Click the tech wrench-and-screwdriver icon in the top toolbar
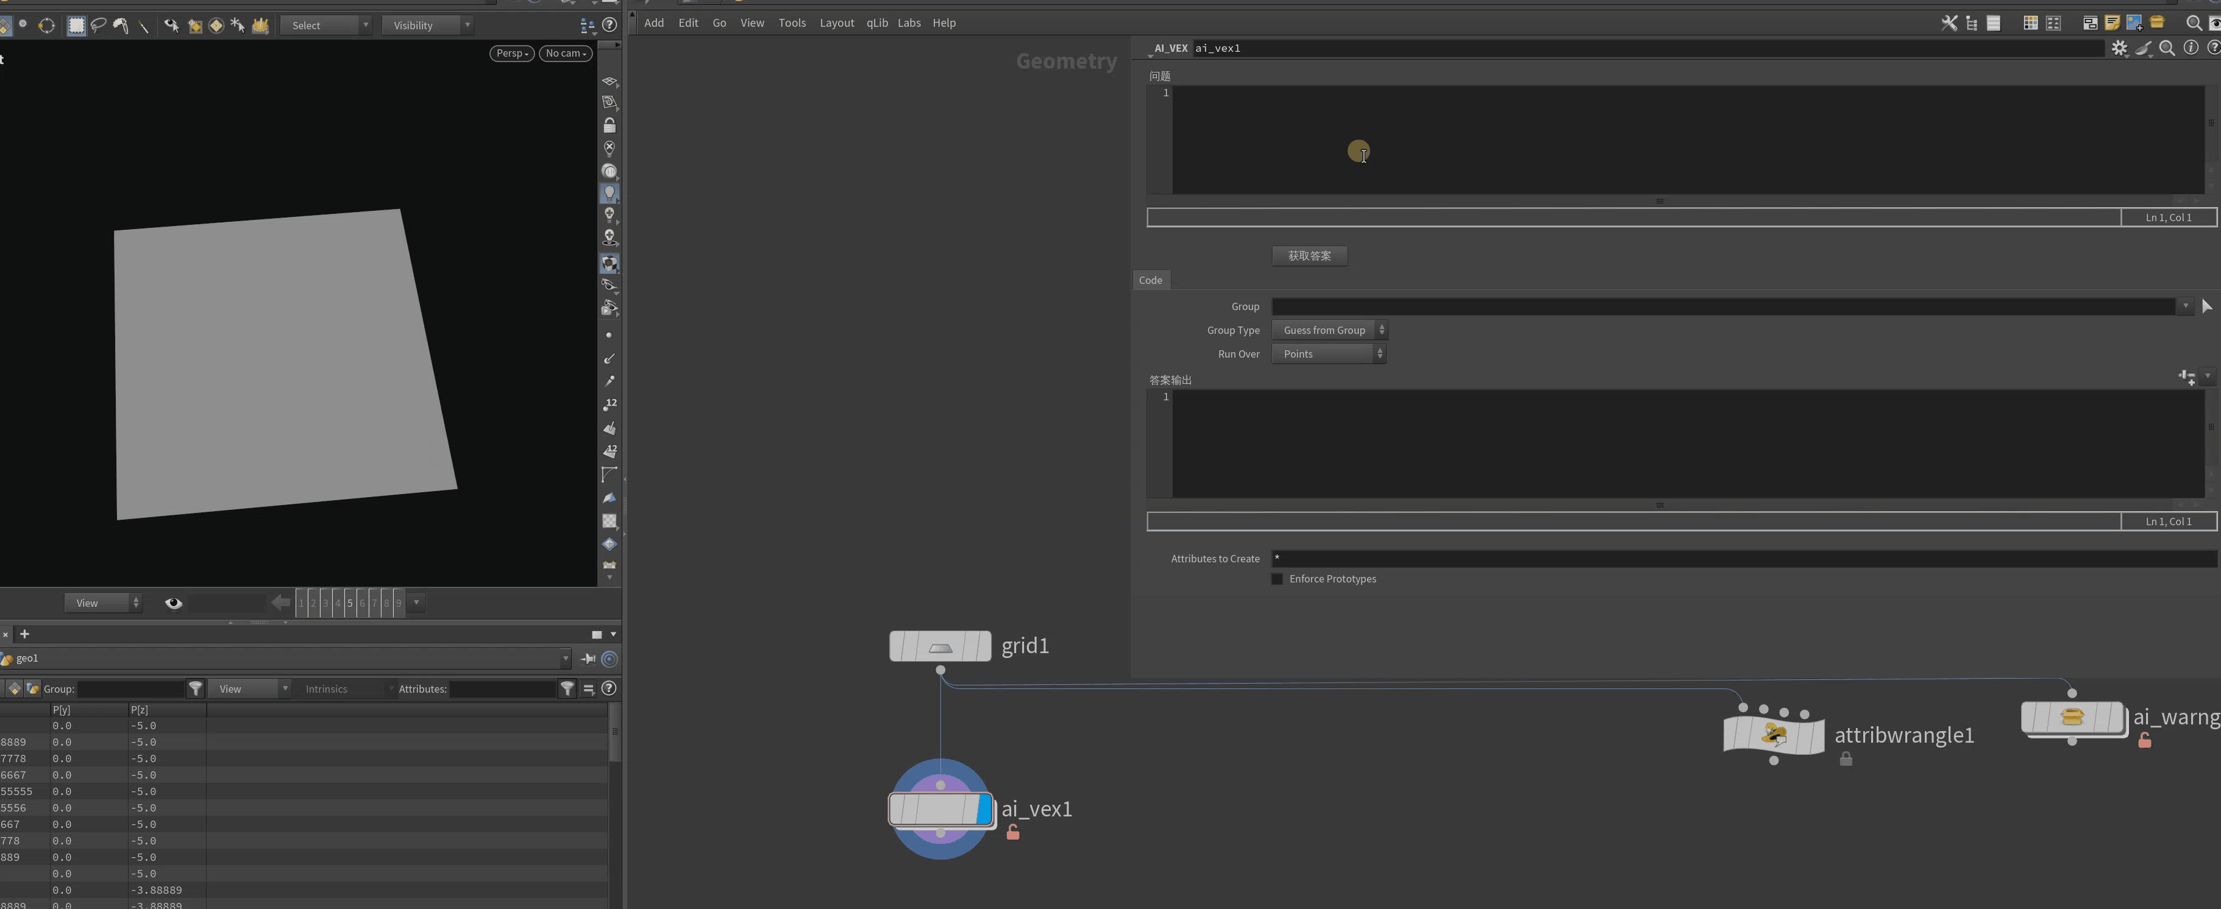Screen dimensions: 2221x909 (x=1950, y=23)
